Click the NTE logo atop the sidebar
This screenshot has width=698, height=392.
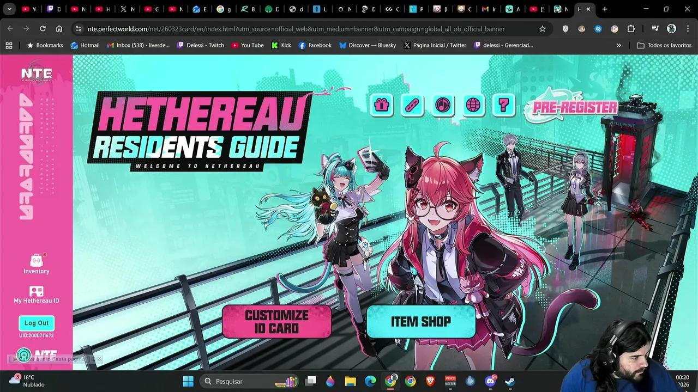(x=37, y=74)
